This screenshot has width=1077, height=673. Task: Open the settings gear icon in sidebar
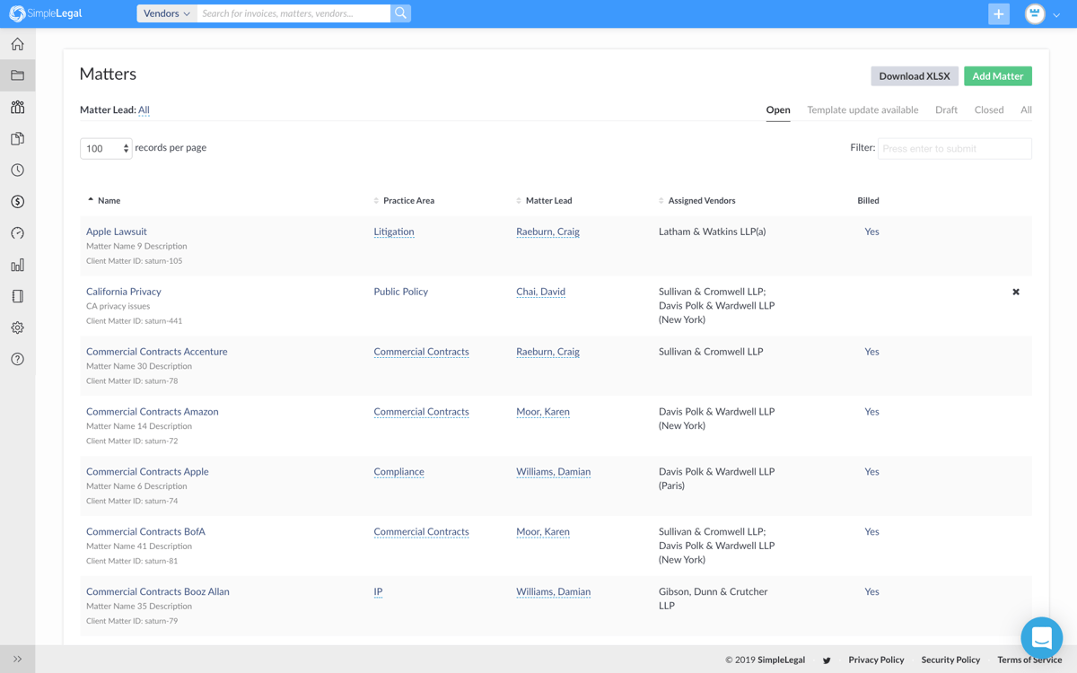[x=17, y=328]
